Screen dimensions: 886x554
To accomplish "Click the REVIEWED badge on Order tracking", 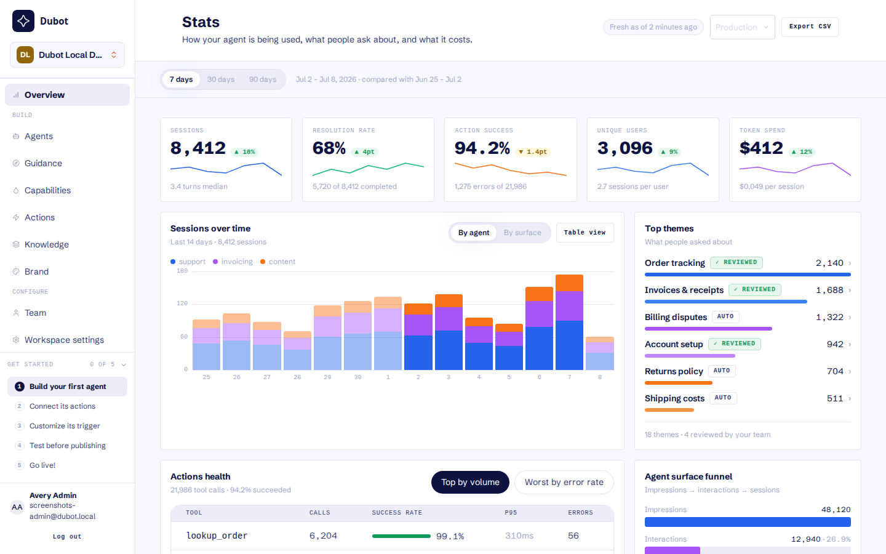I will [736, 262].
